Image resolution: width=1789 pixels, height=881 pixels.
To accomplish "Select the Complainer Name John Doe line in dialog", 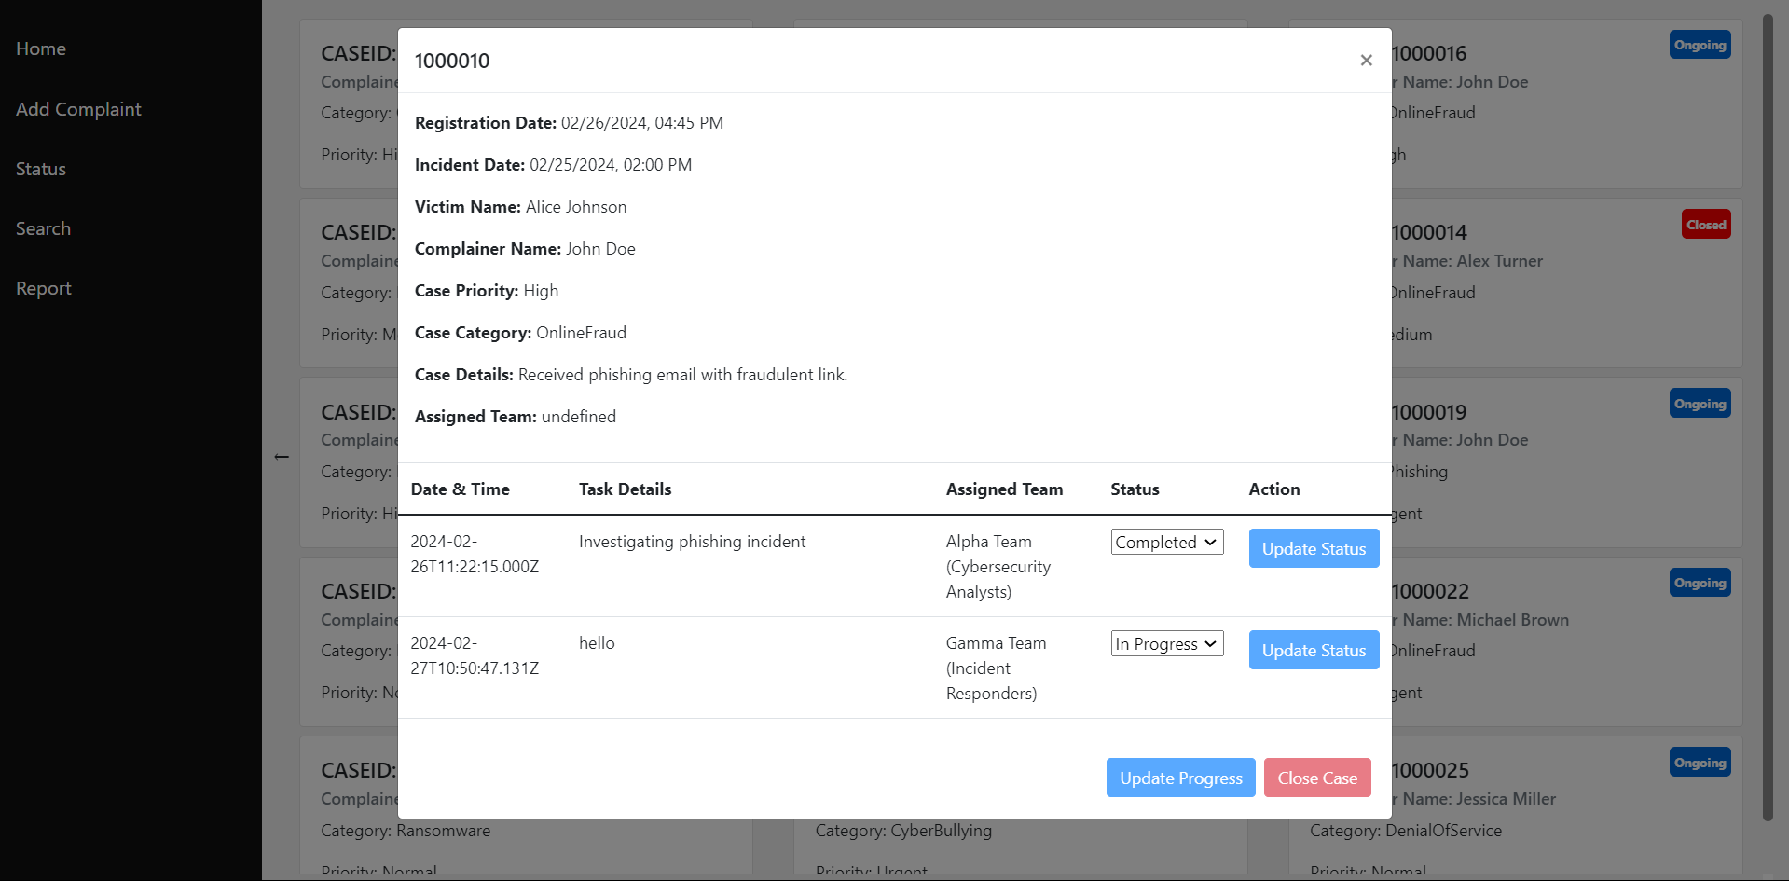I will 525,248.
